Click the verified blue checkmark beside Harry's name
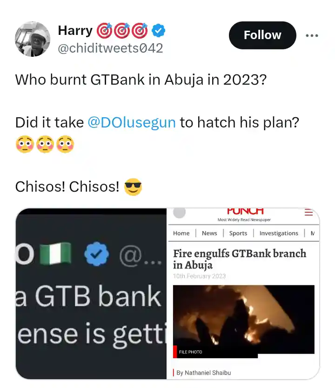Image resolution: width=335 pixels, height=388 pixels. coord(158,30)
